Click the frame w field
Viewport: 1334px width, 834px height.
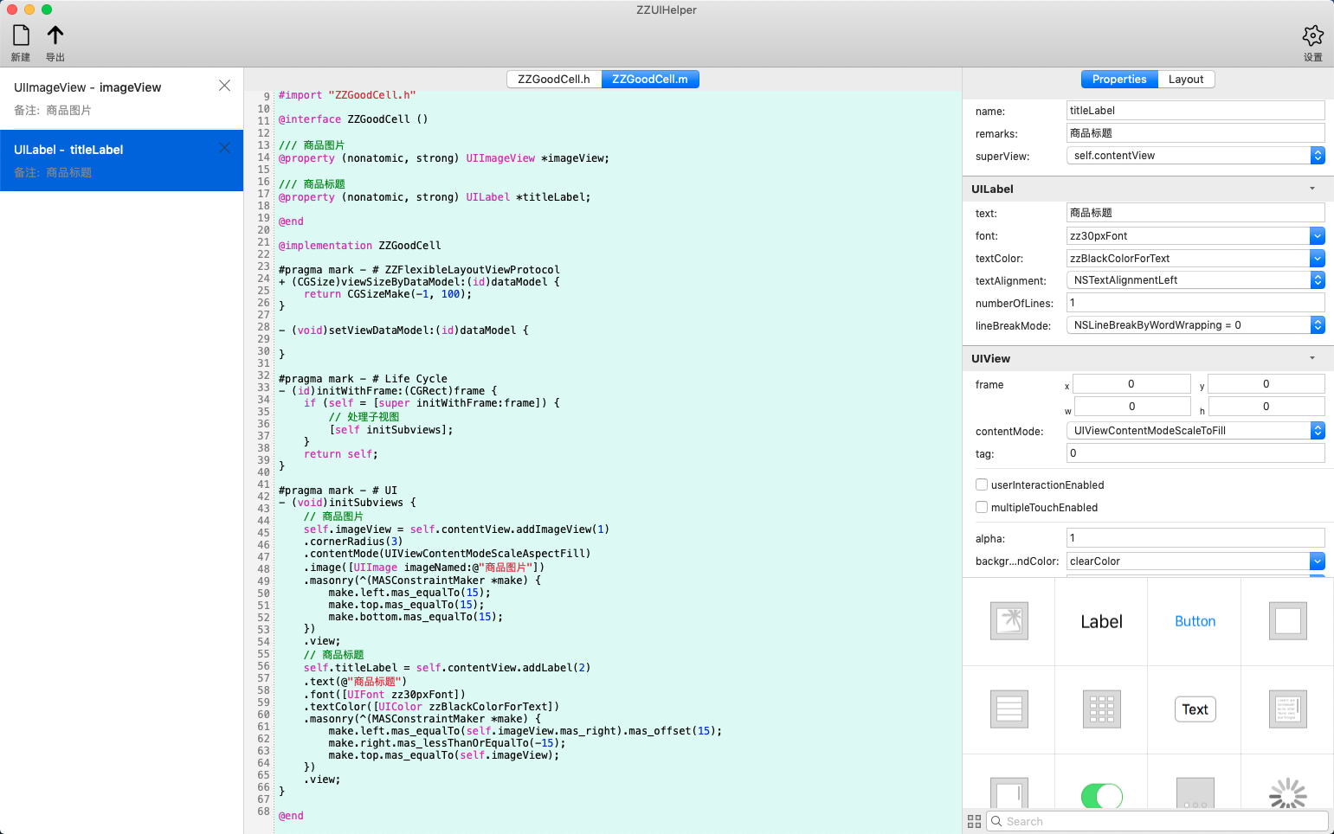pos(1132,407)
